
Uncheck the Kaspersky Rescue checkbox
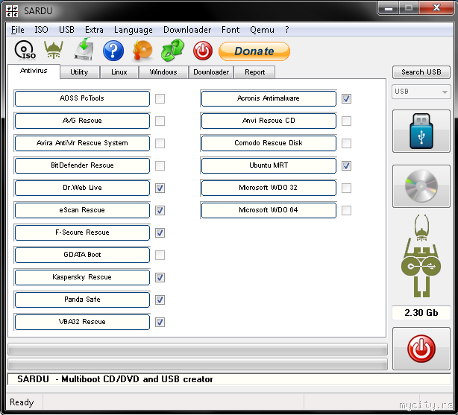click(x=160, y=277)
